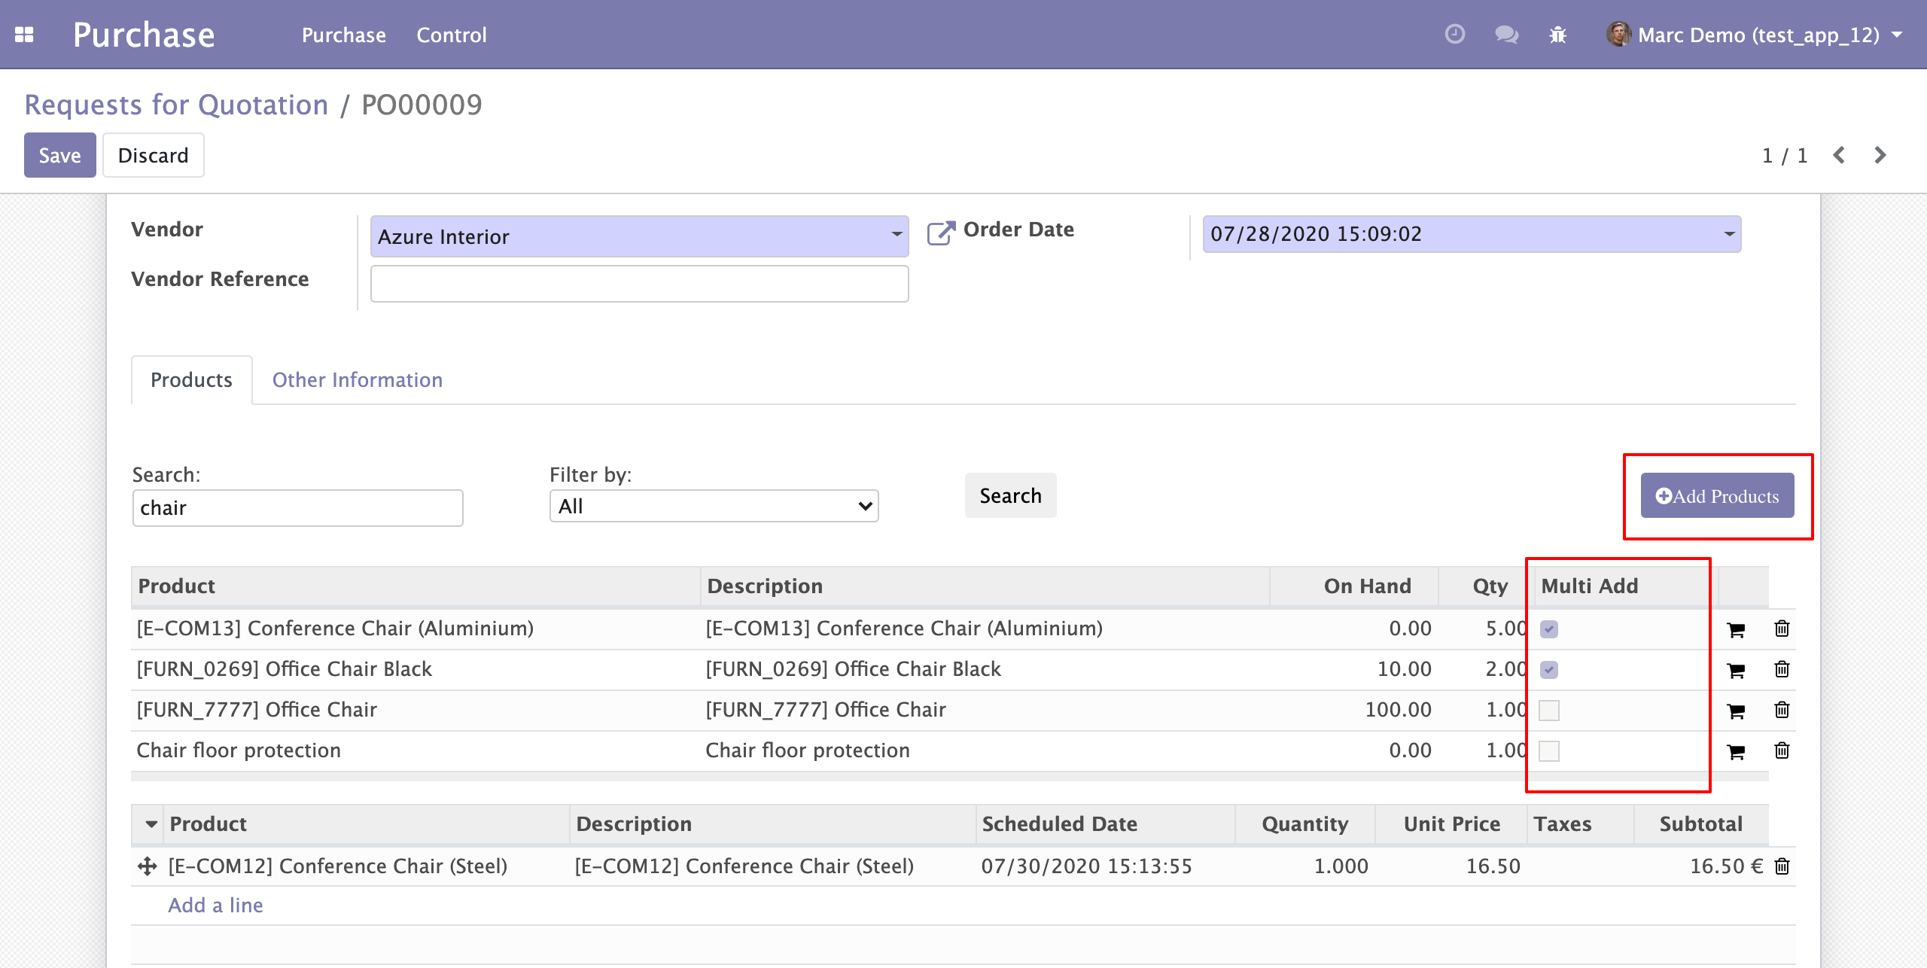Delete the Chair floor protection row
1927x968 pixels.
(1782, 750)
